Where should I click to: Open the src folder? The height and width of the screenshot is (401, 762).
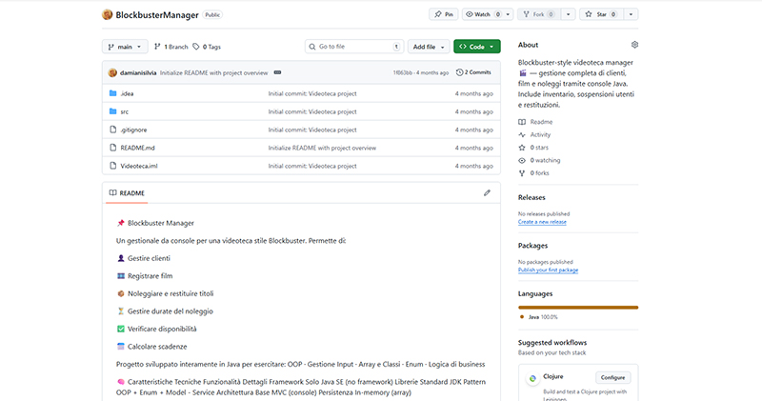coord(125,111)
